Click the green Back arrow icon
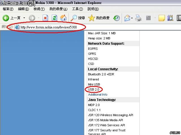The image size is (181, 135). click(6, 18)
